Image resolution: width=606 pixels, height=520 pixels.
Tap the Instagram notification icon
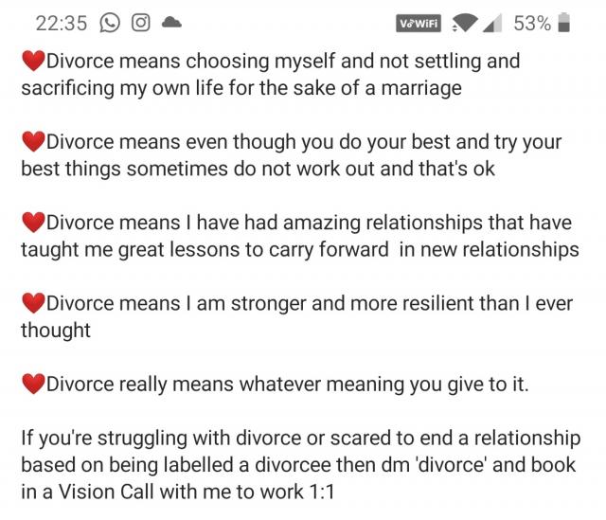tap(141, 23)
